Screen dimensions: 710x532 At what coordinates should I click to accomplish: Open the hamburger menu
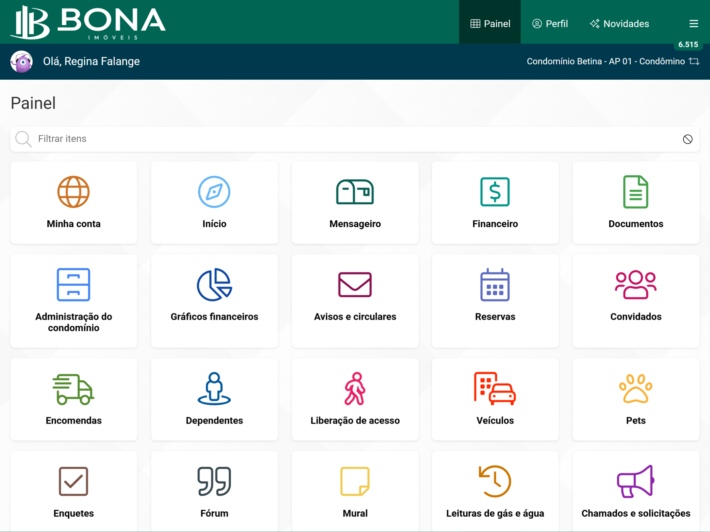tap(693, 24)
